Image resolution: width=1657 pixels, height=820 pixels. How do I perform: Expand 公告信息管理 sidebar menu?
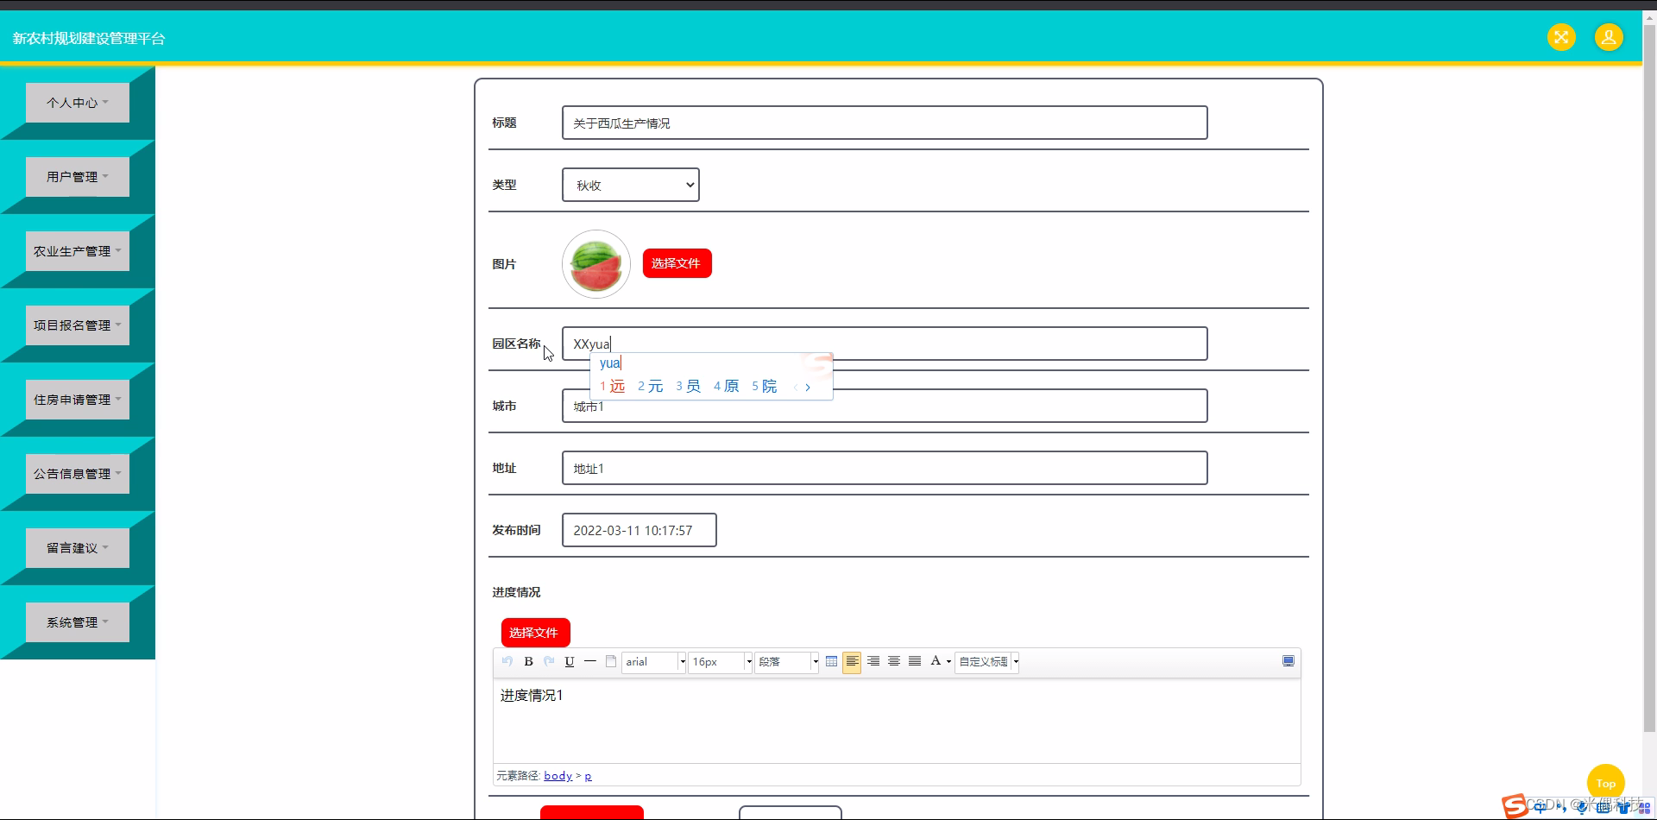click(78, 474)
